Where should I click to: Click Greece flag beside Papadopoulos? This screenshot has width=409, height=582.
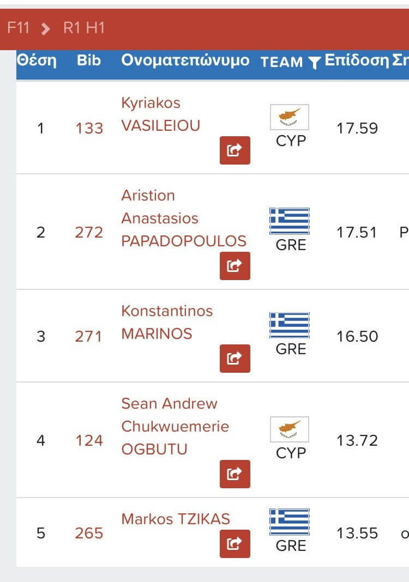click(x=290, y=221)
